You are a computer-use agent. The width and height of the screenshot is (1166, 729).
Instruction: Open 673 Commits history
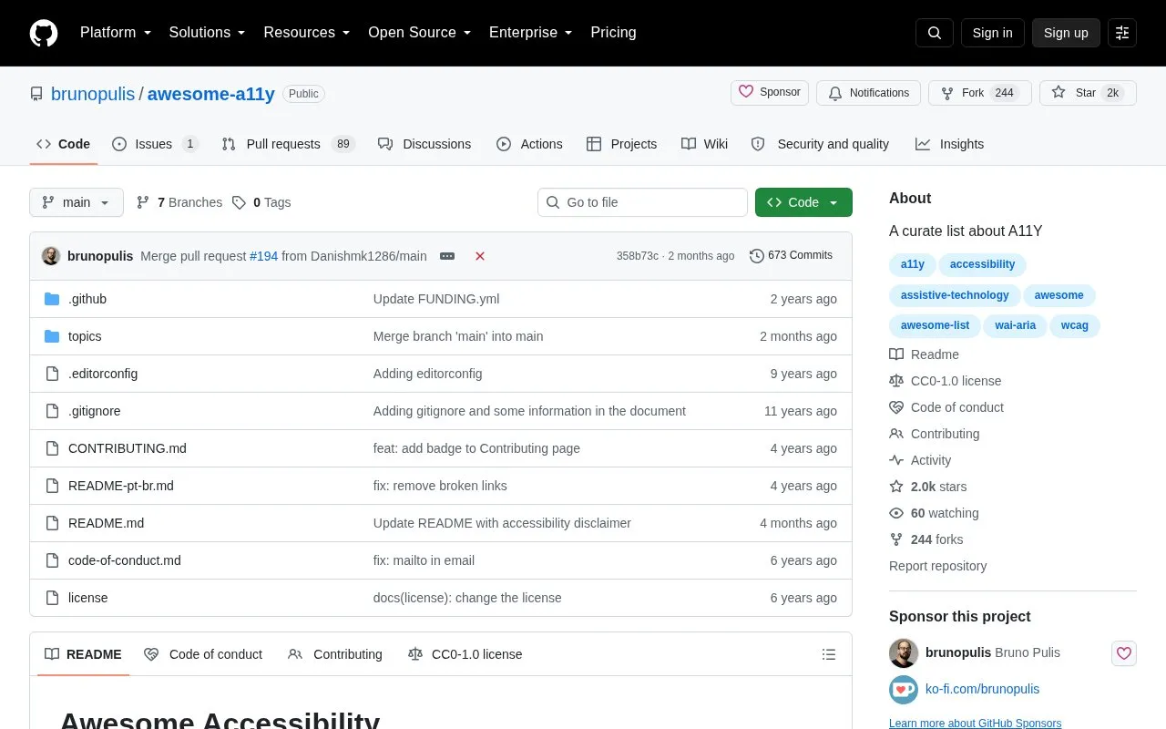791,256
